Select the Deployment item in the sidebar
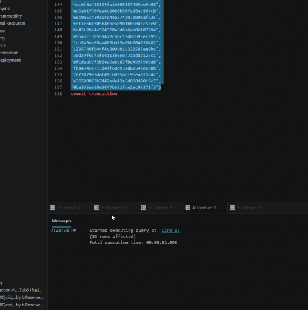Image resolution: width=308 pixels, height=310 pixels. [10, 61]
